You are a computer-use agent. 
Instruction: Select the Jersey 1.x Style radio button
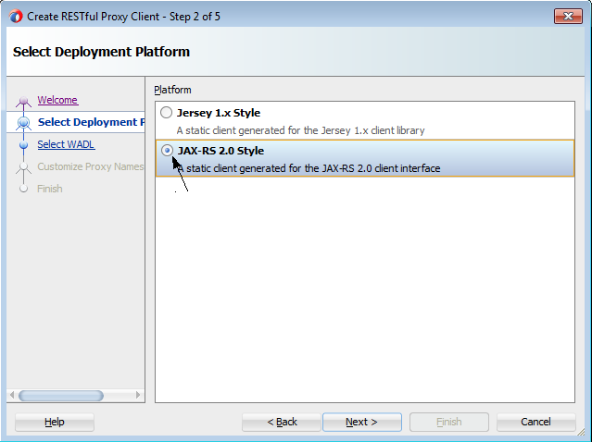tap(166, 113)
